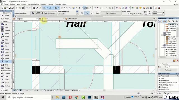
Task: Open the object settings dialog icon
Action: [33, 13]
